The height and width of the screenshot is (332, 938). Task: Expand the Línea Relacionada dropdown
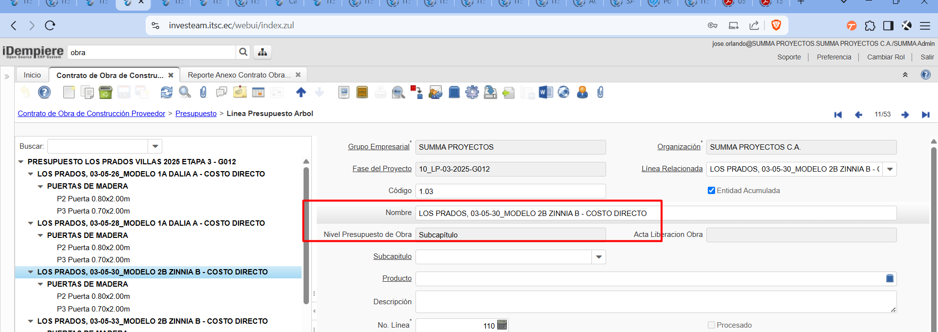pyautogui.click(x=890, y=169)
